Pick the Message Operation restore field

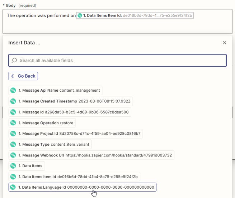[42, 123]
